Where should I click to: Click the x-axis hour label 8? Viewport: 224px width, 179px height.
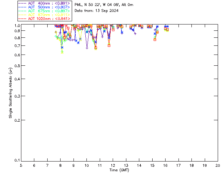click(61, 165)
